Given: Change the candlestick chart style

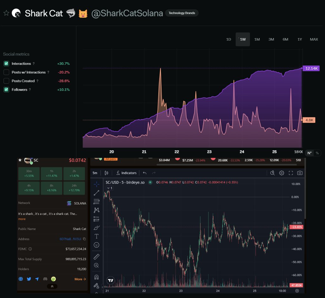Looking at the screenshot, I should [x=106, y=173].
